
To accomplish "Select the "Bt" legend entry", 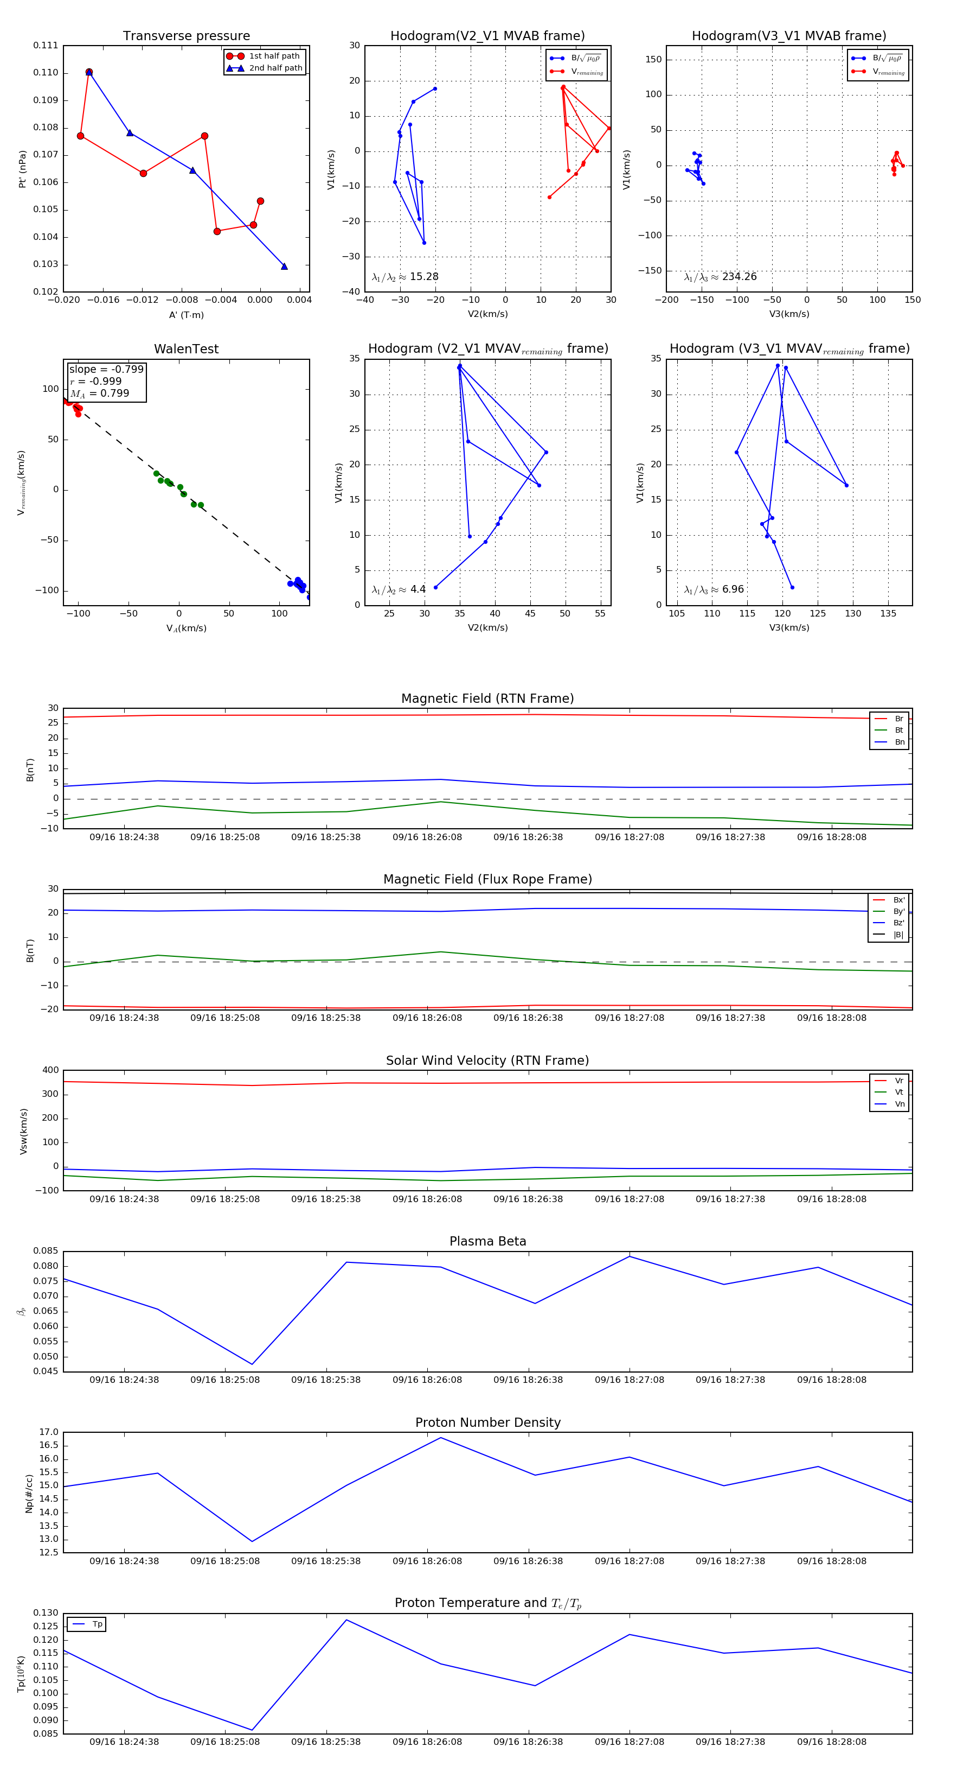I will [x=889, y=730].
